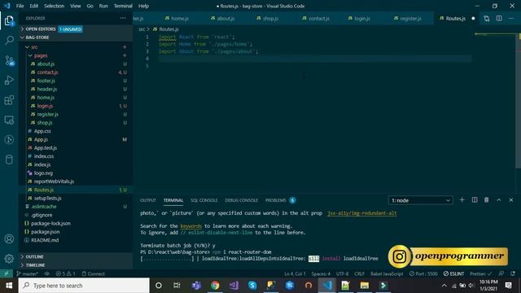Click the open changes icon in editor toolbar
The height and width of the screenshot is (293, 521).
pos(487,19)
